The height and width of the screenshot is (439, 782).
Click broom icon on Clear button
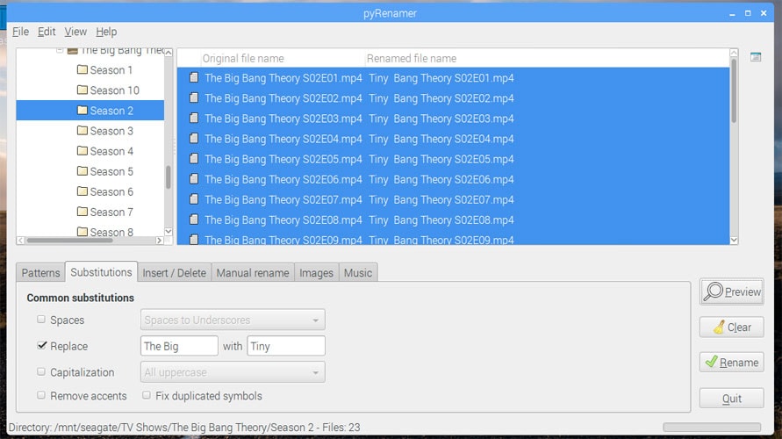(x=719, y=327)
